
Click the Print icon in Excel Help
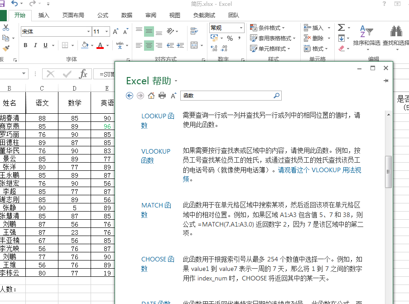tap(162, 96)
